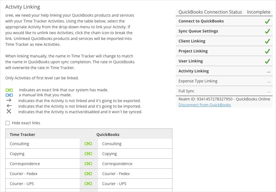Screen dimensions: 276x192
Task: Click the Hide exact links label
Action: (26, 123)
